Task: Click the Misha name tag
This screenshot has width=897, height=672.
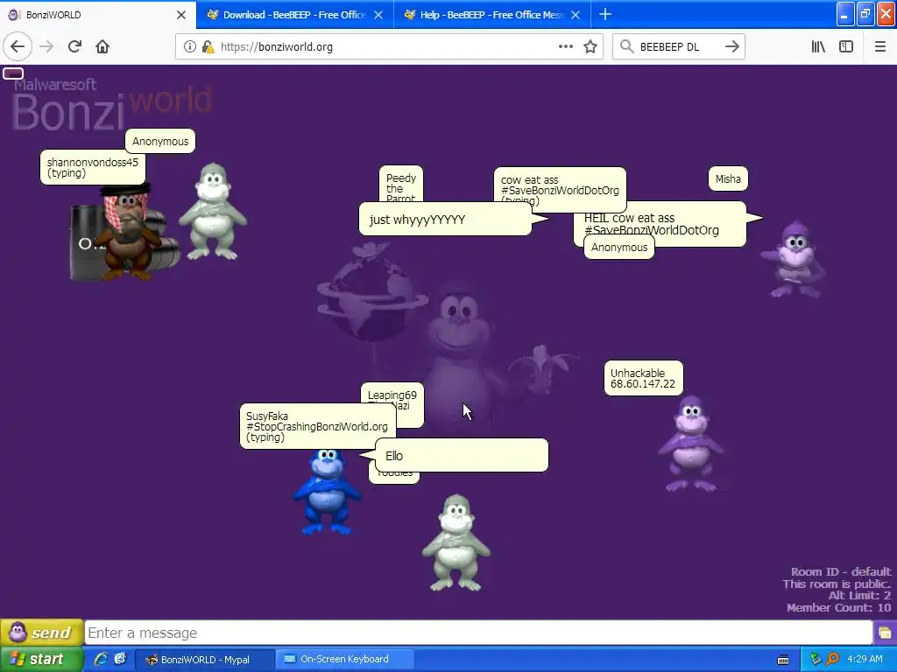Action: tap(728, 178)
